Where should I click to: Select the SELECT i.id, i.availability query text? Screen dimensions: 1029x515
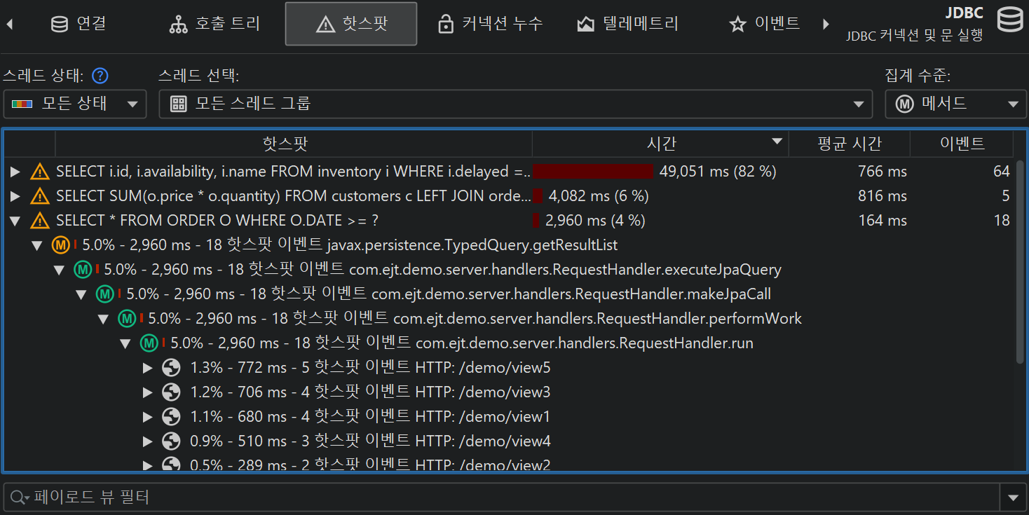click(293, 172)
